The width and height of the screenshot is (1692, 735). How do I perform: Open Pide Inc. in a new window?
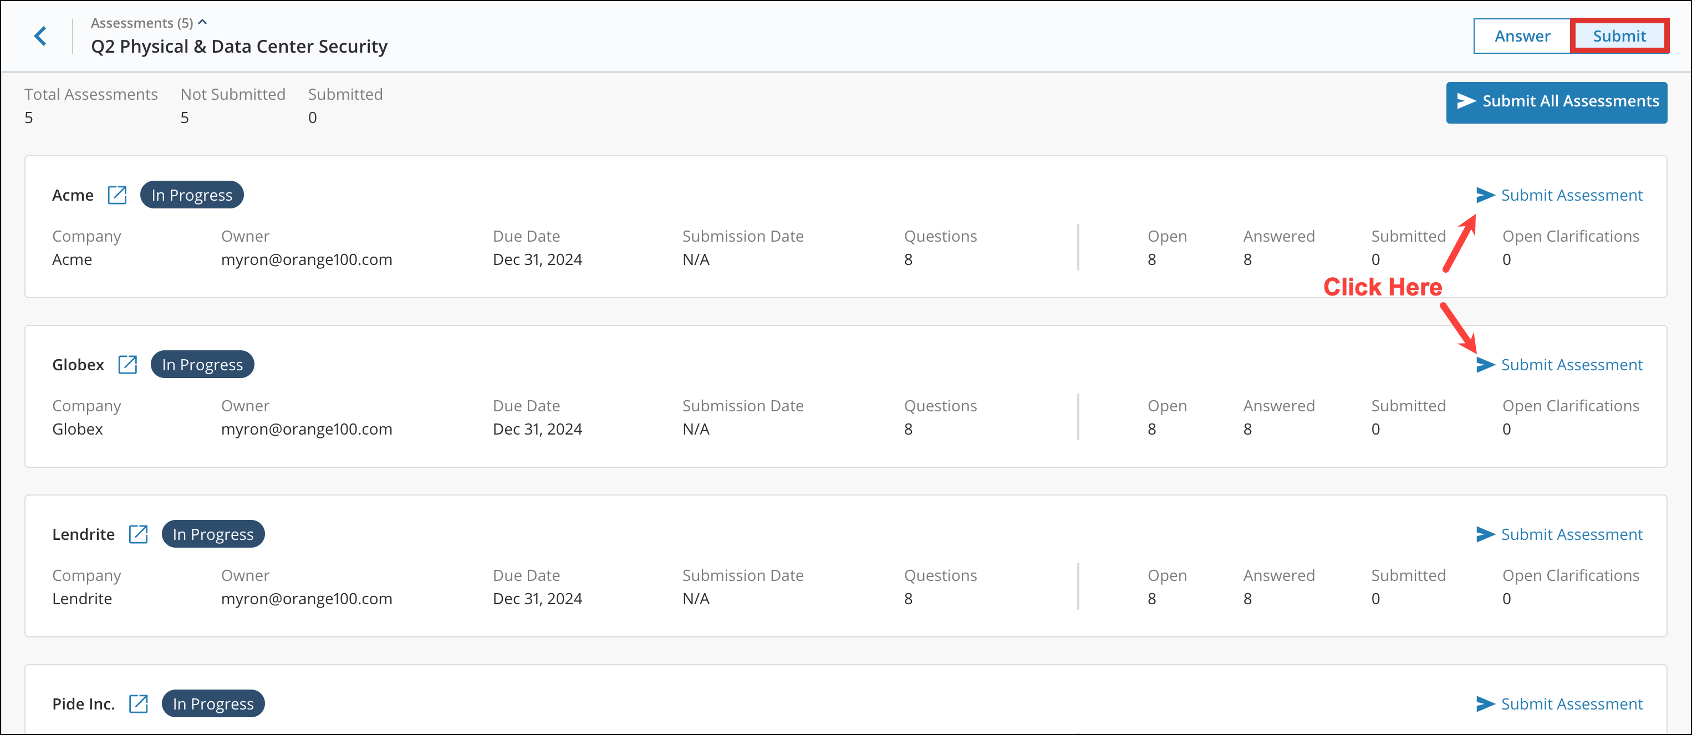point(139,703)
